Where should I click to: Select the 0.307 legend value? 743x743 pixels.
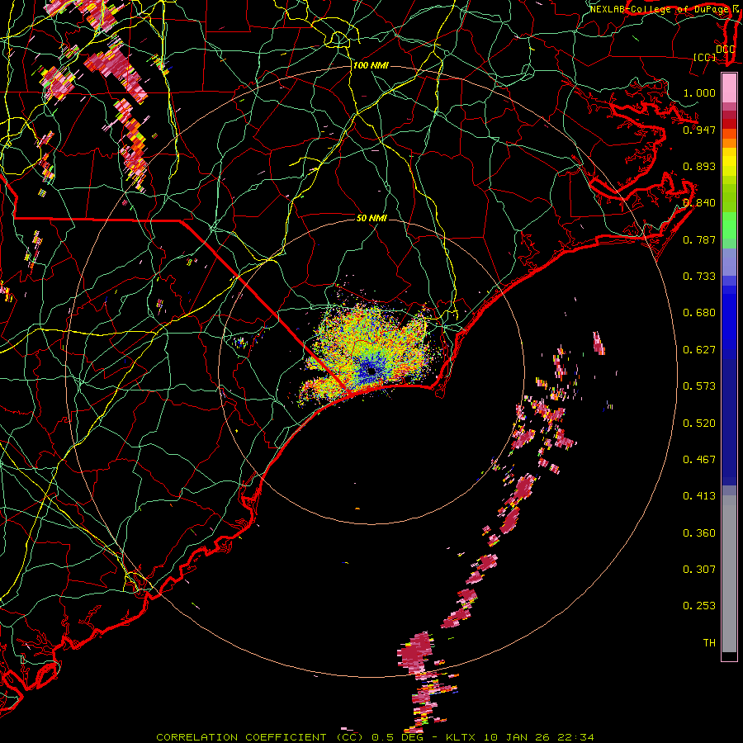tap(699, 570)
